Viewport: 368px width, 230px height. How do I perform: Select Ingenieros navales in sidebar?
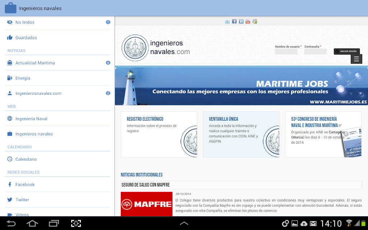pyautogui.click(x=57, y=134)
